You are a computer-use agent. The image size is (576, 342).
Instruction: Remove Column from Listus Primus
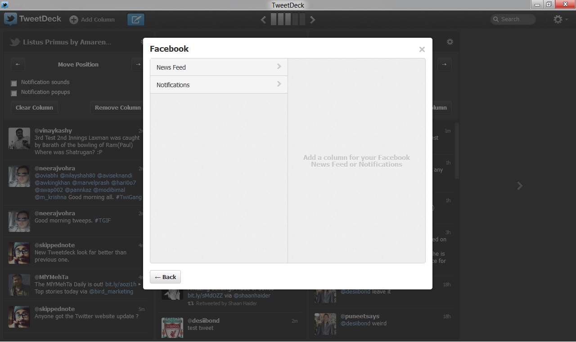[117, 107]
